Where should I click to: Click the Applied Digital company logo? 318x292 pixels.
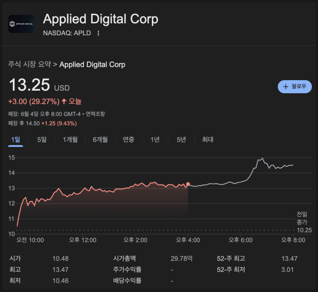tap(21, 24)
